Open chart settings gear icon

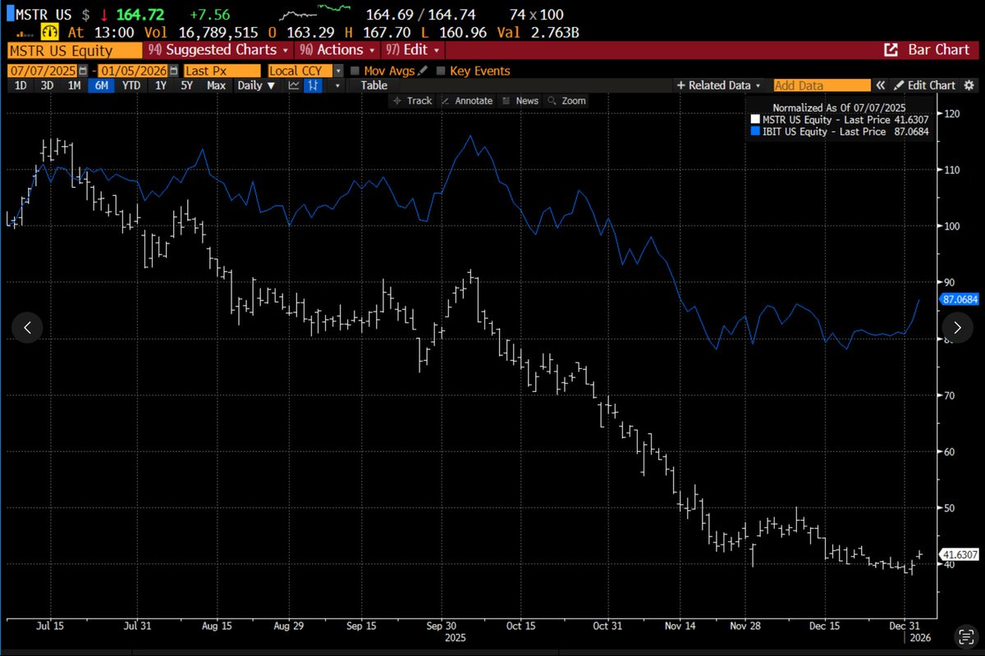click(x=969, y=85)
